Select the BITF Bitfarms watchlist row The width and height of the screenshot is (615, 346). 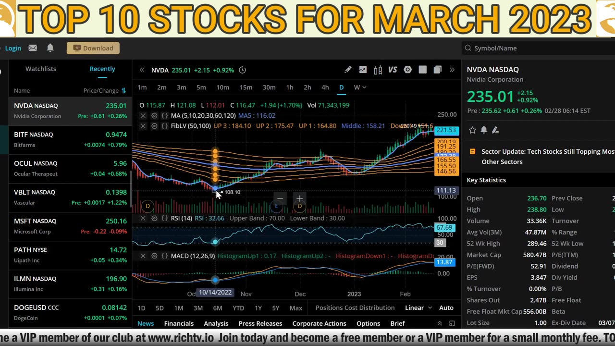click(70, 140)
